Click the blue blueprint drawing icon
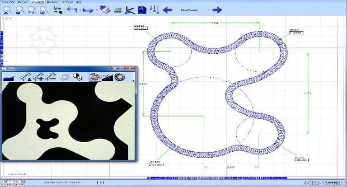This screenshot has width=347, height=187. [142, 10]
